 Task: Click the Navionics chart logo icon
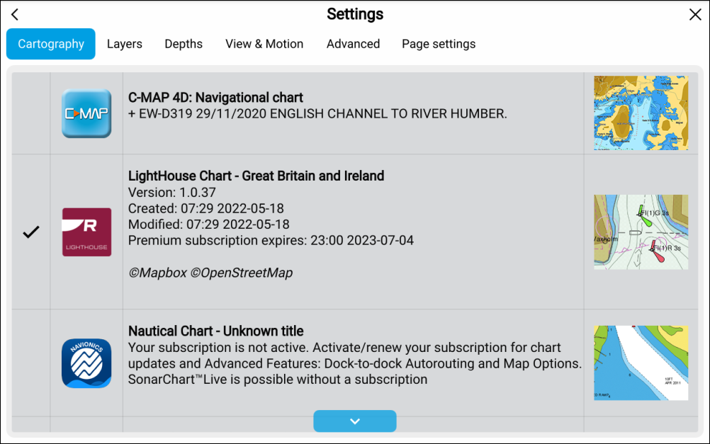click(86, 363)
